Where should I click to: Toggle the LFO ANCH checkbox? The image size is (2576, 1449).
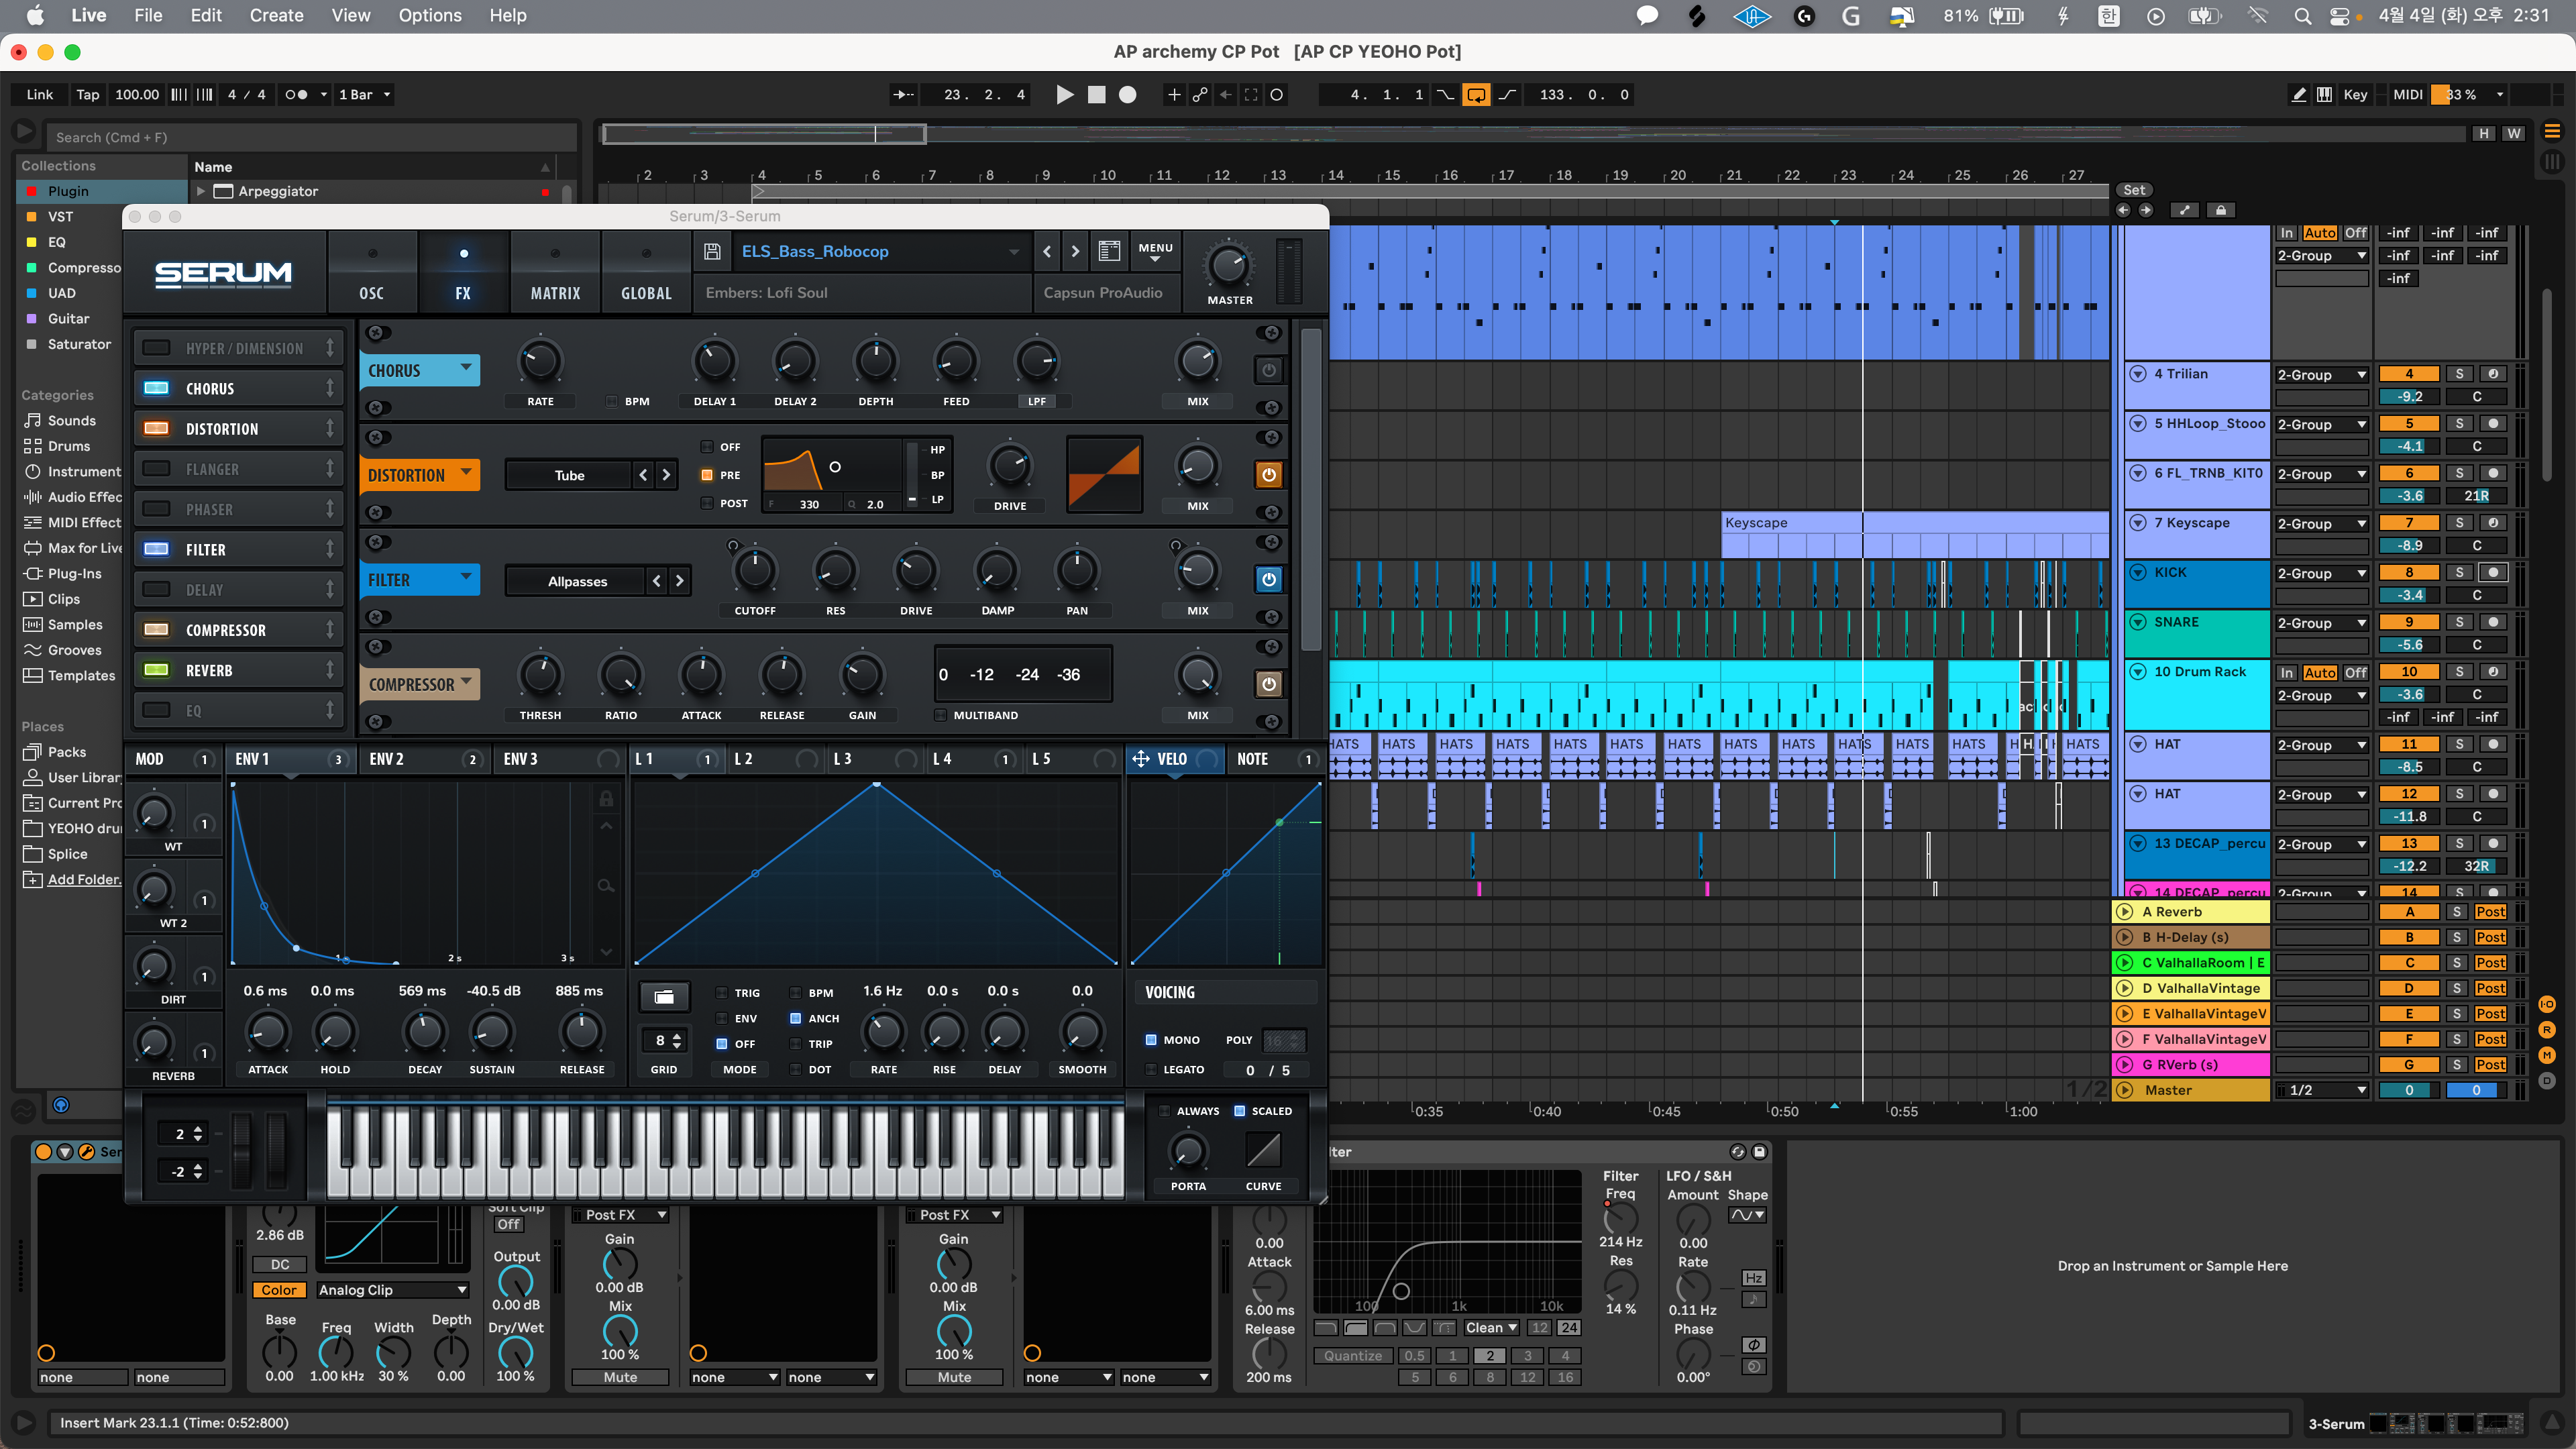796,1019
